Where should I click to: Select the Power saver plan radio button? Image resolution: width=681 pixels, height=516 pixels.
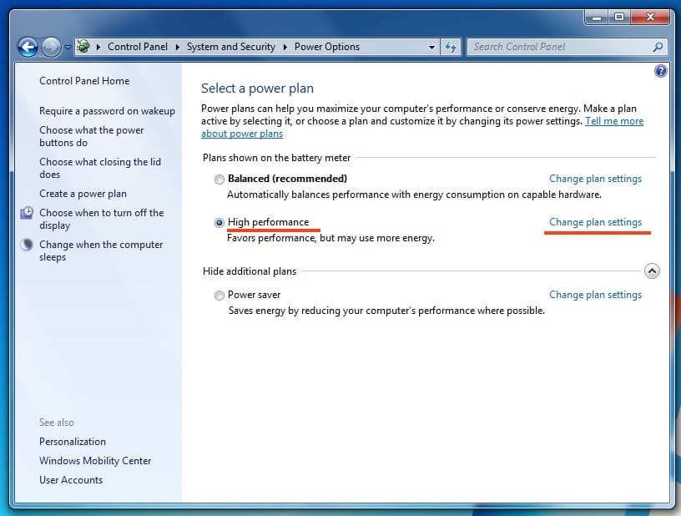point(219,296)
